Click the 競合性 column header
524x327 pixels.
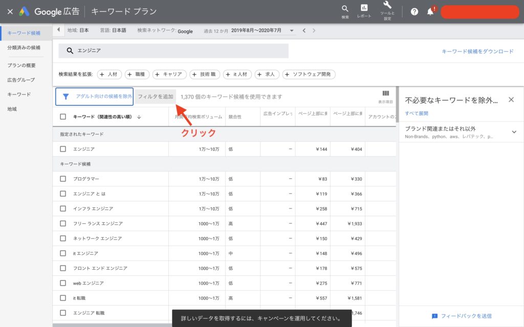(235, 117)
